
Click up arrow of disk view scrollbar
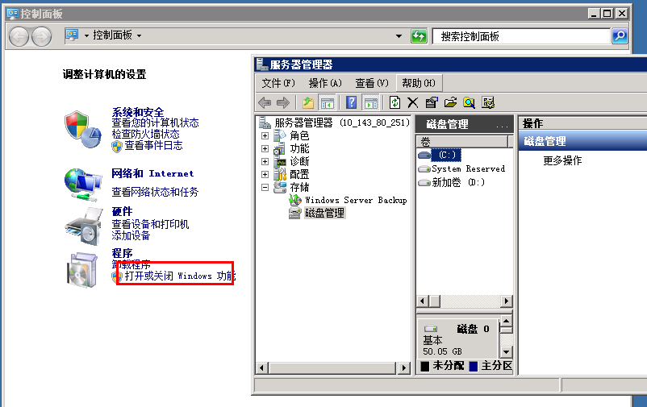506,321
